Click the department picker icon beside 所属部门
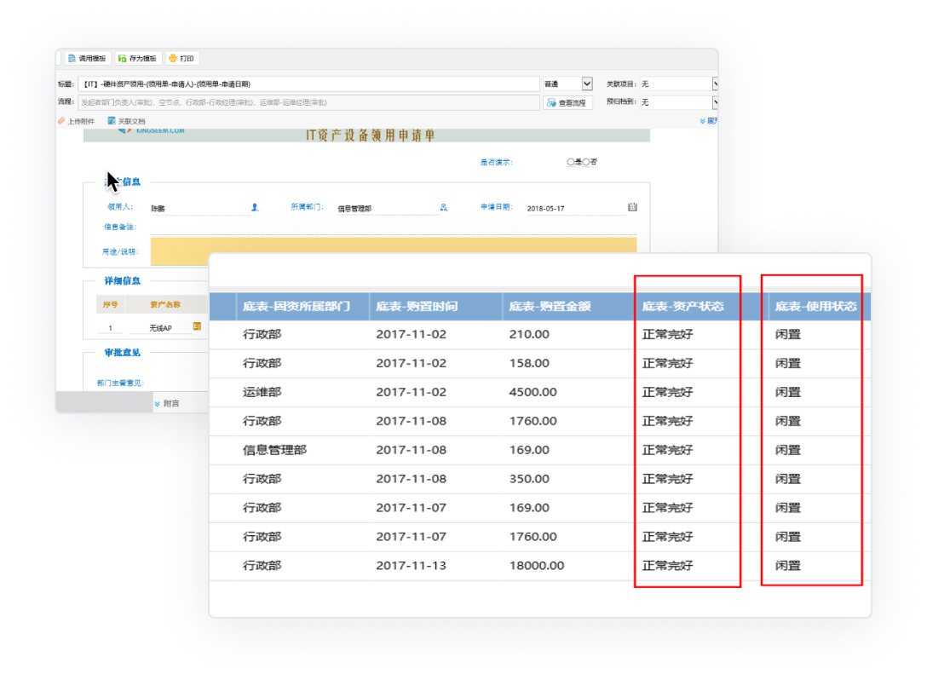This screenshot has height=680, width=927. pyautogui.click(x=443, y=208)
